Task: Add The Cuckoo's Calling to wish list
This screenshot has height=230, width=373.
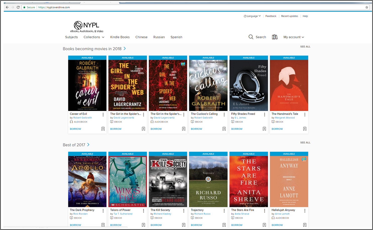Action: click(x=224, y=129)
